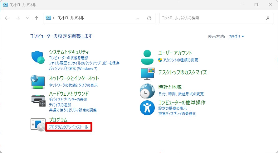Click the コントロール パネル breadcrumb in address bar

tap(71, 18)
